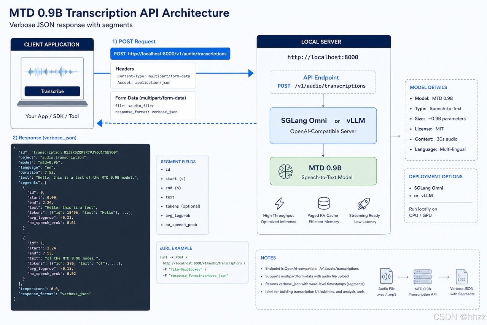
Task: Select 'SGLang Omni' under Deployment Options
Action: tap(428, 188)
